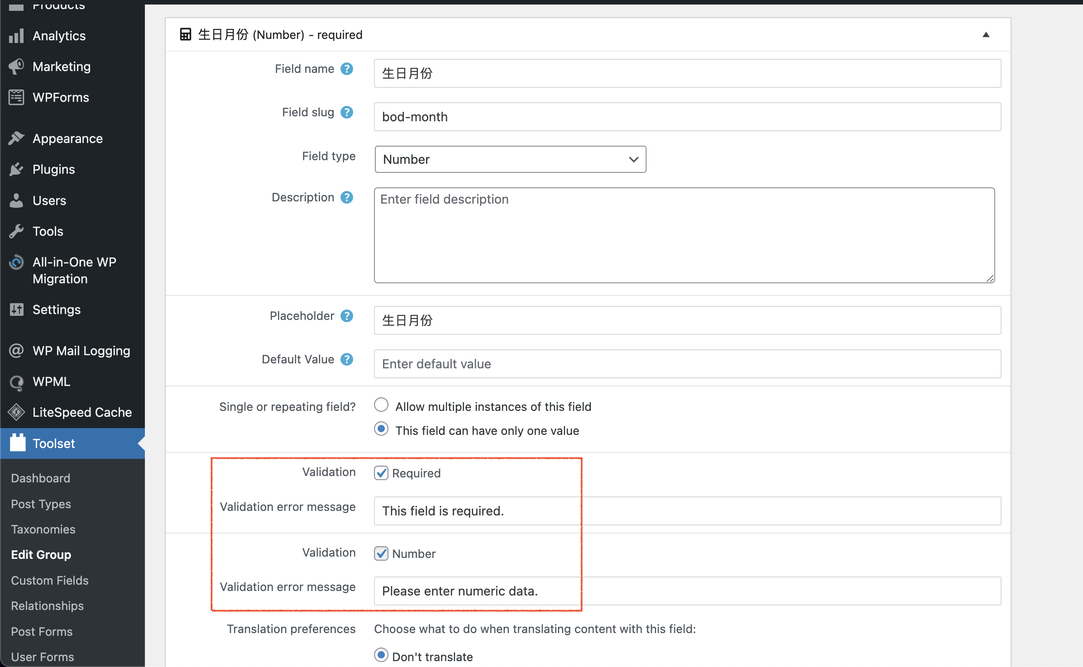This screenshot has height=667, width=1083.
Task: Open the Taxonomies submenu link
Action: (x=43, y=529)
